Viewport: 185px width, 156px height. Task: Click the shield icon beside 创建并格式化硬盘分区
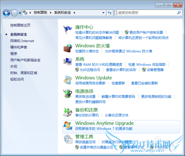point(77,147)
